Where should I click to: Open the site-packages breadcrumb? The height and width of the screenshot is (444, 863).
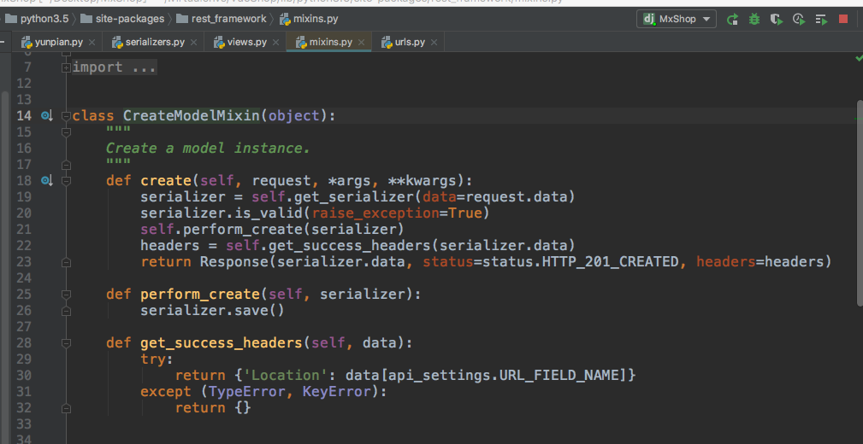click(122, 20)
